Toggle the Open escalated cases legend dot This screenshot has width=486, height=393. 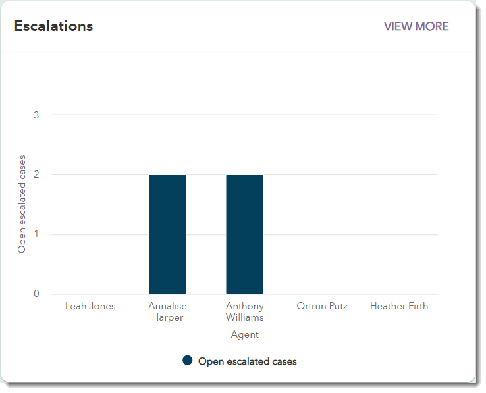pyautogui.click(x=188, y=361)
